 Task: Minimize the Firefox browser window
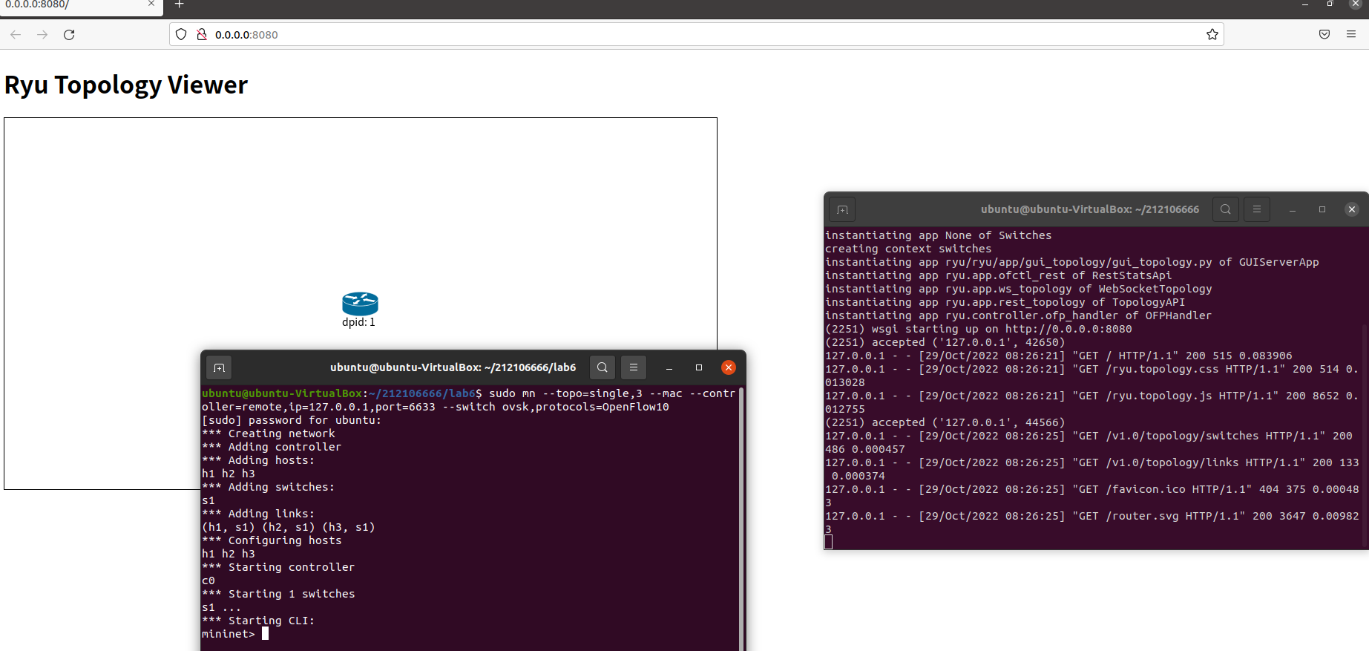pos(1305,4)
